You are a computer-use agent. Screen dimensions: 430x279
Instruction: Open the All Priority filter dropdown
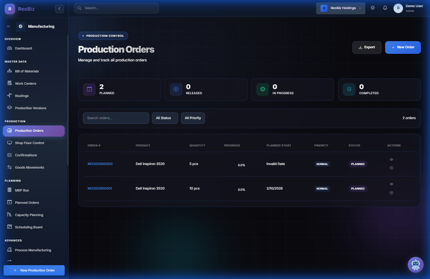click(x=193, y=118)
